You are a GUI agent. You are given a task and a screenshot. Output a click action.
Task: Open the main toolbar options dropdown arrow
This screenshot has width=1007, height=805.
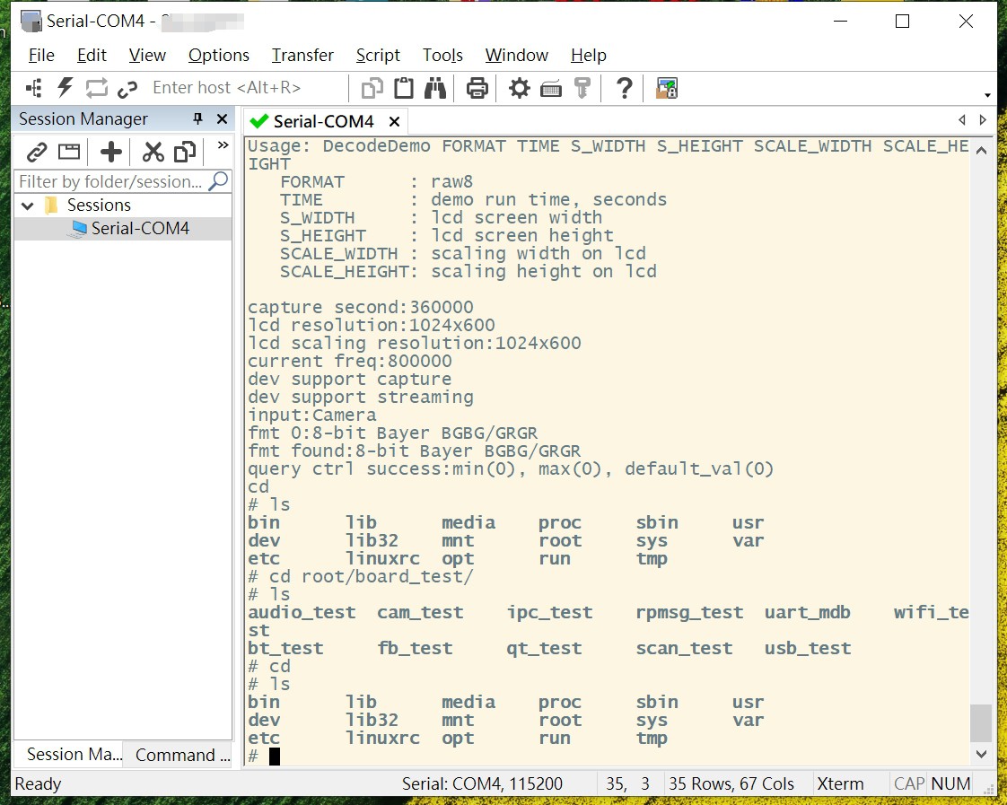pyautogui.click(x=987, y=95)
